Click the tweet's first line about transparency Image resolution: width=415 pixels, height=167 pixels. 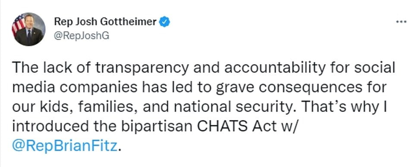click(203, 68)
